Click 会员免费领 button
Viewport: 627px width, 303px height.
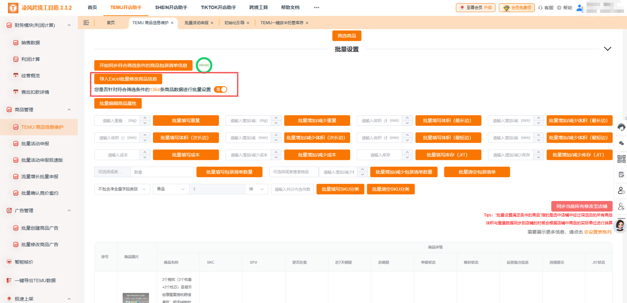tap(517, 8)
